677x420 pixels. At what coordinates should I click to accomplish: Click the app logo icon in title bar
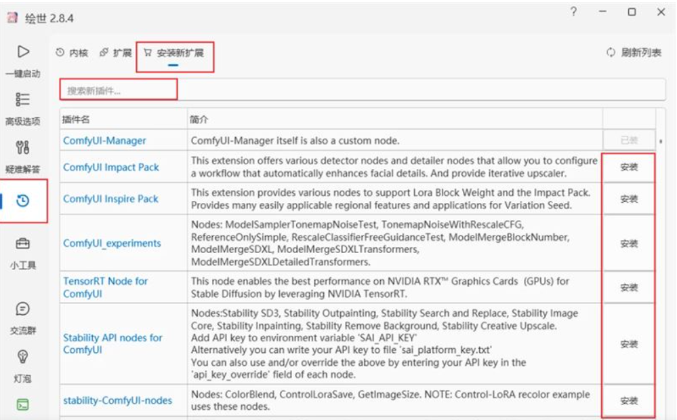coord(12,18)
